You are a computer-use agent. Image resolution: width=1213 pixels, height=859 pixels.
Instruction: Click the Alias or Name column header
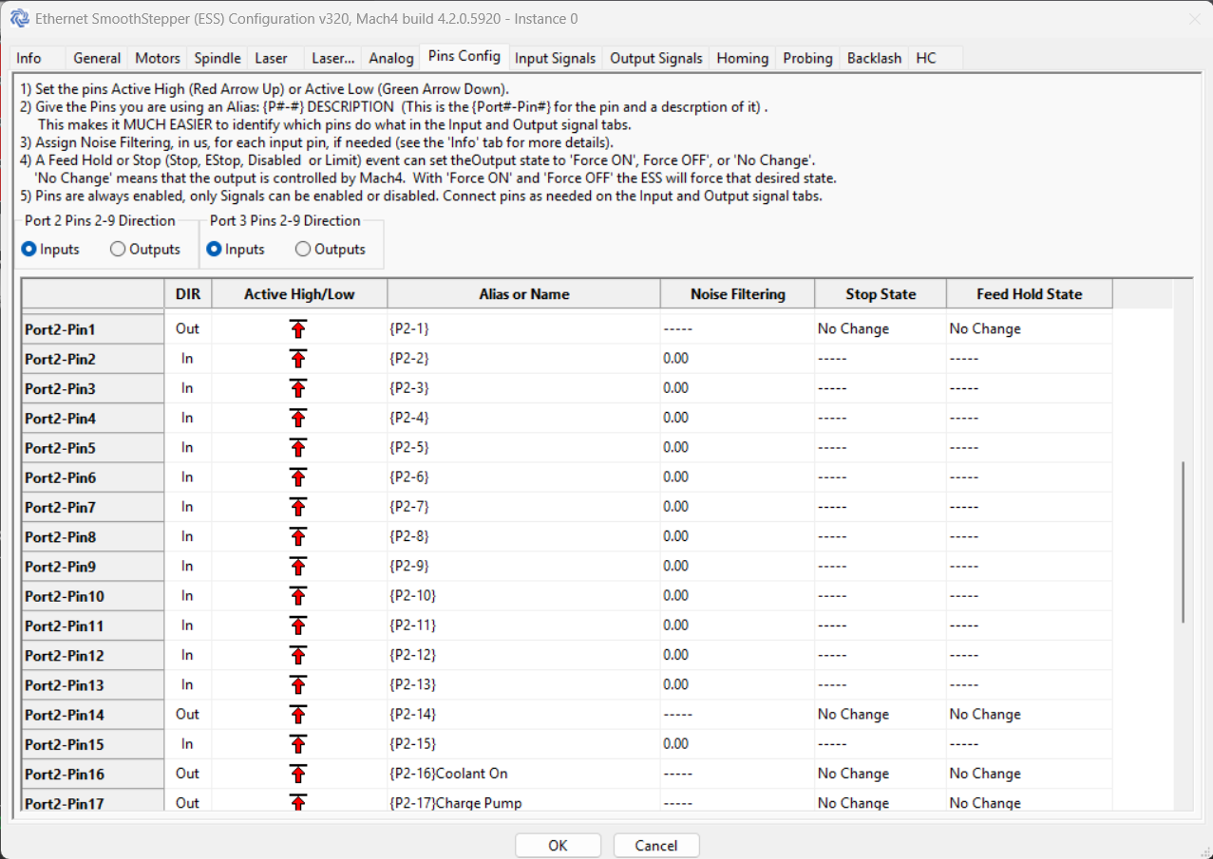pos(523,294)
